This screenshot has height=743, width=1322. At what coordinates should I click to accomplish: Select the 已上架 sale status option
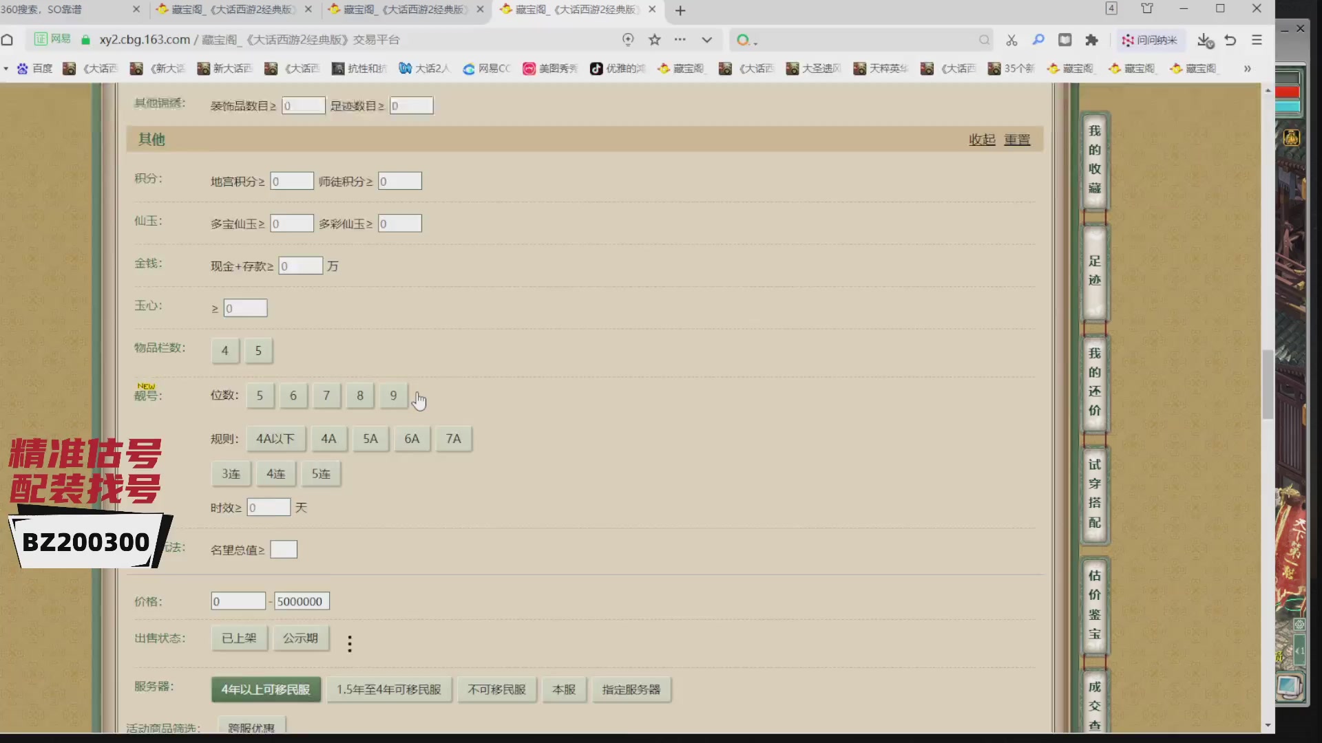pyautogui.click(x=239, y=638)
